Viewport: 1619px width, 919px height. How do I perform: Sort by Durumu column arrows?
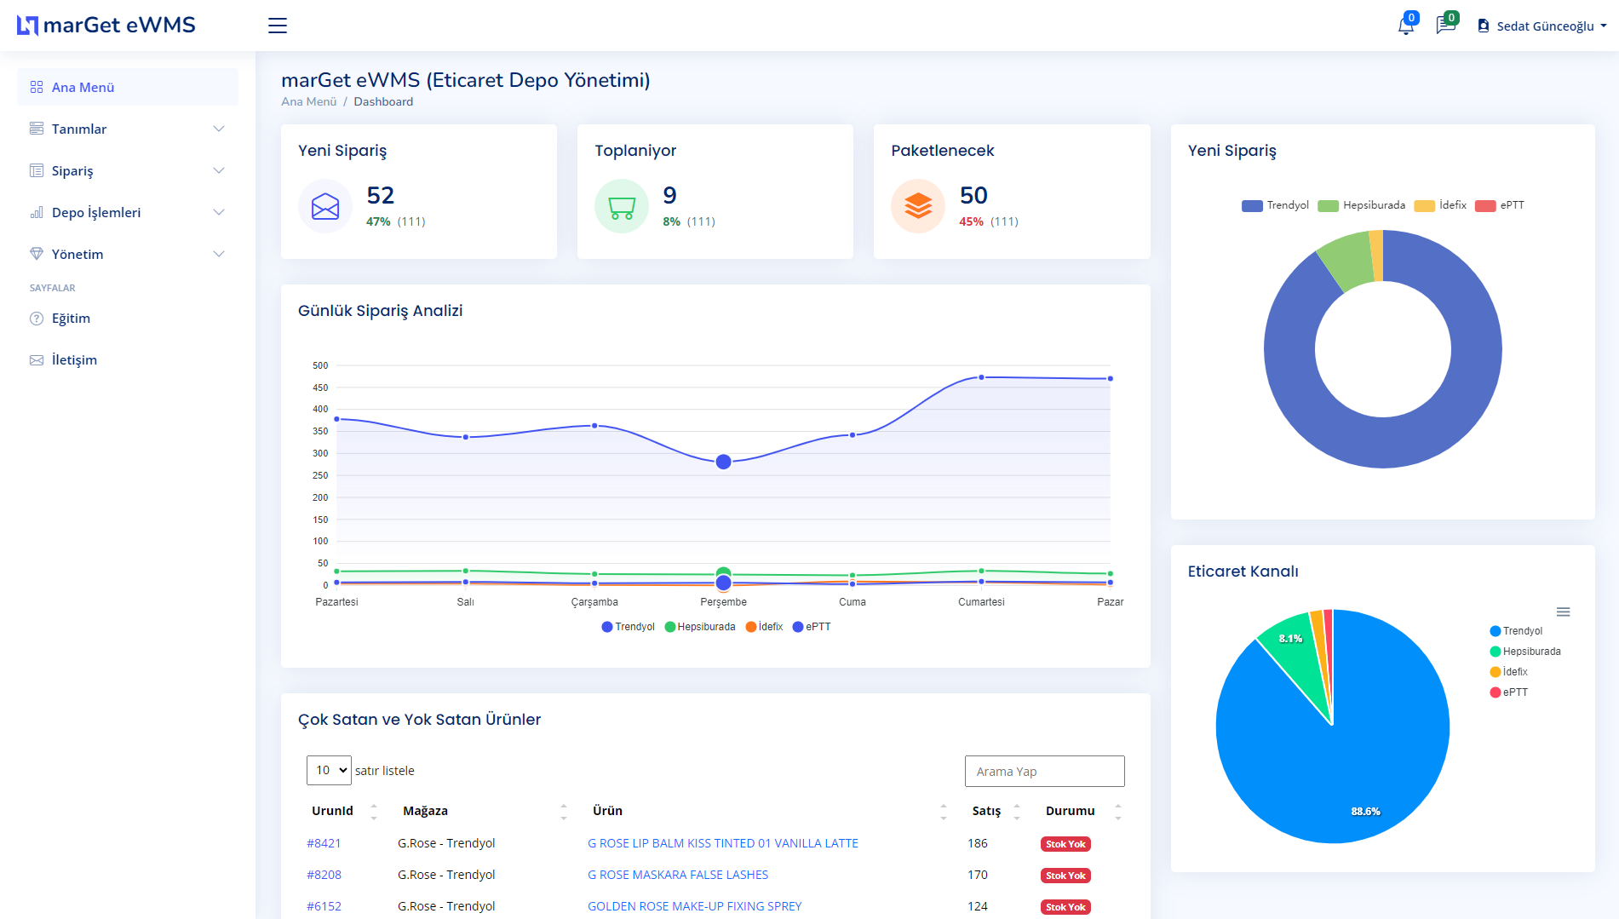[1117, 812]
